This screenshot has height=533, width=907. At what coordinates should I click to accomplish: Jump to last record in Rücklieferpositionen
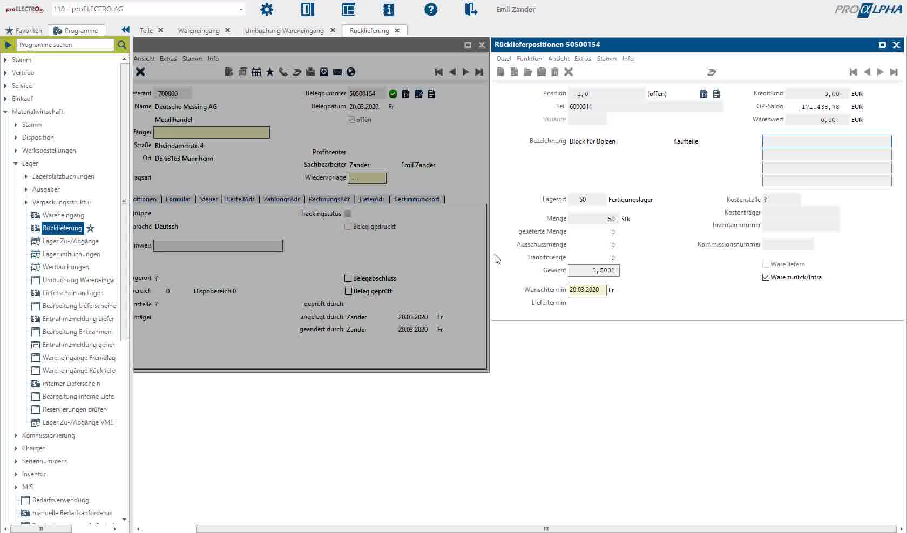pos(894,72)
